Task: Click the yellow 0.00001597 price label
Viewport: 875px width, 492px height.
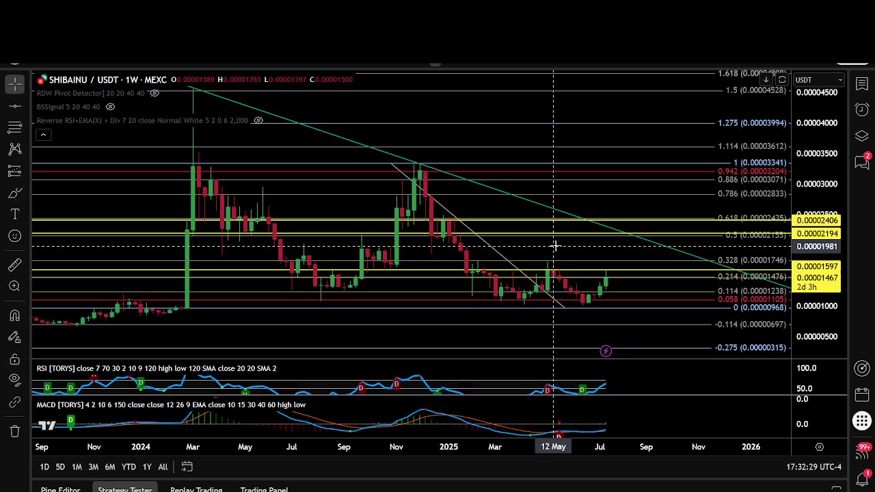Action: (x=816, y=266)
